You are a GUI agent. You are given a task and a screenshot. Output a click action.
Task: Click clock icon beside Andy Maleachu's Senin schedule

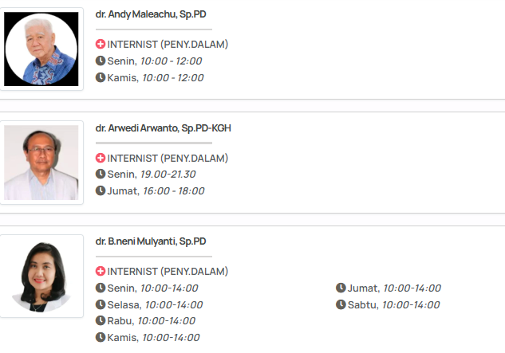(x=101, y=61)
